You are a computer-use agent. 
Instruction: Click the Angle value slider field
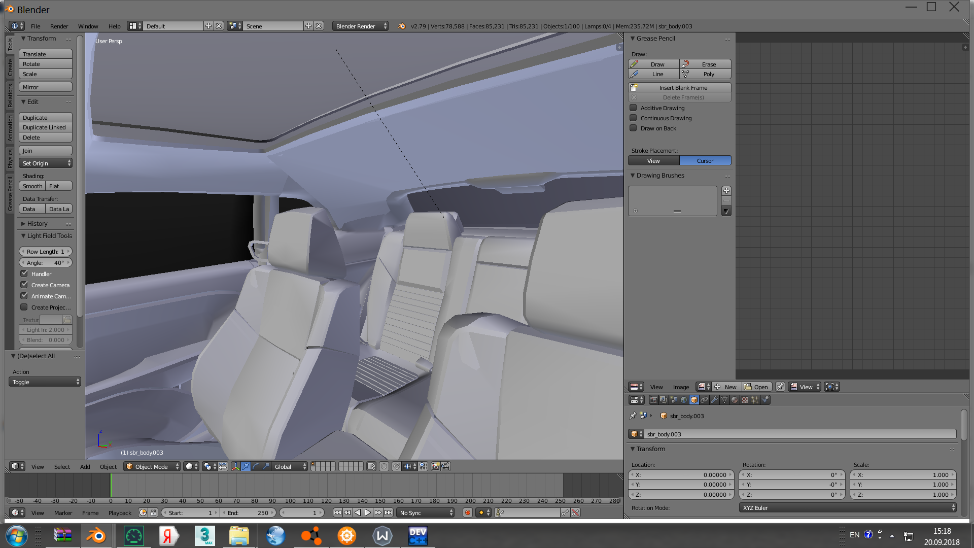(46, 263)
